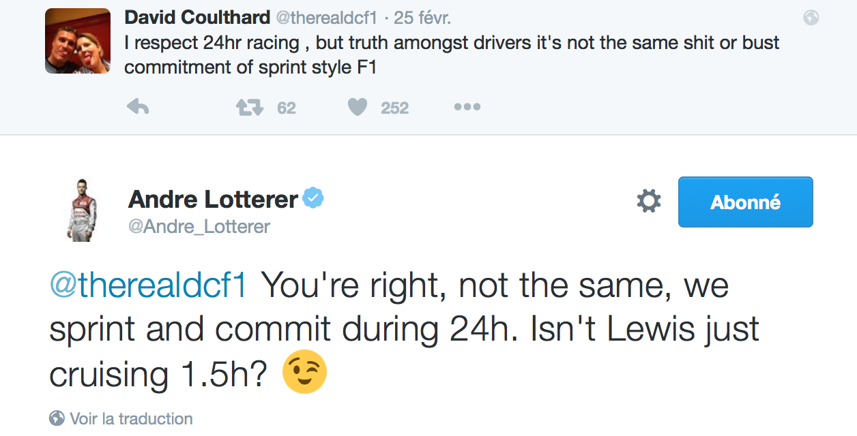Reply to David Coulthard's tweet
The width and height of the screenshot is (857, 436).
(x=138, y=107)
